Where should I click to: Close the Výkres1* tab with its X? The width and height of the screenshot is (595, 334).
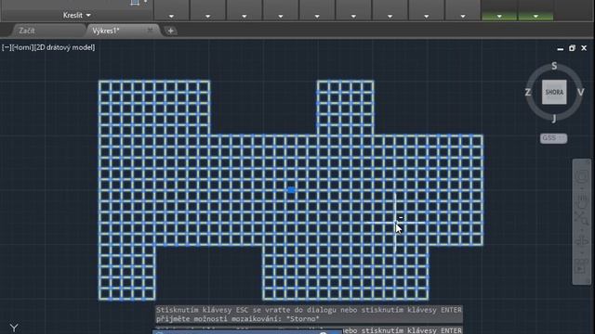[x=150, y=31]
